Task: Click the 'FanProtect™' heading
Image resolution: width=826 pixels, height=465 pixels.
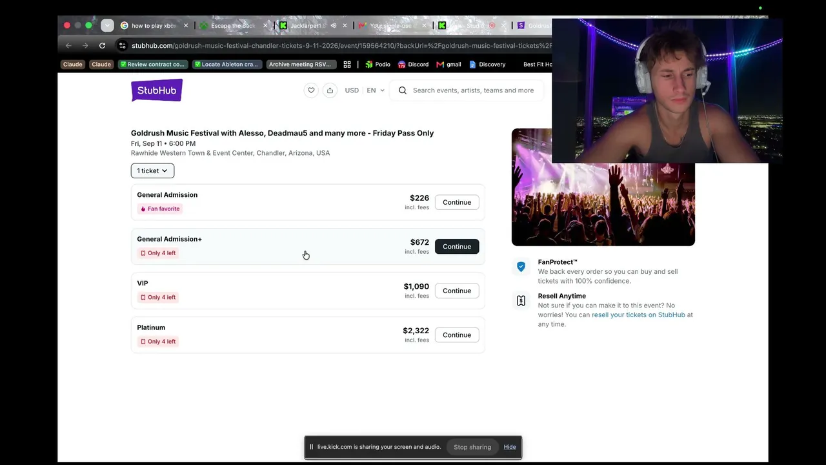Action: click(558, 262)
